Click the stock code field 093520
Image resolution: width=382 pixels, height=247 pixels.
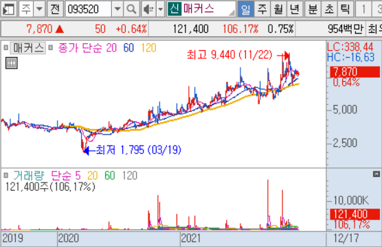[88, 9]
